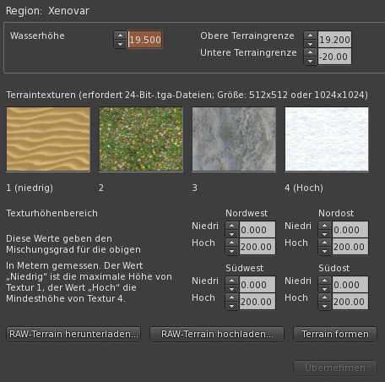Focus the Nordost Niedrig value field
This screenshot has height=382, width=385.
350,230
